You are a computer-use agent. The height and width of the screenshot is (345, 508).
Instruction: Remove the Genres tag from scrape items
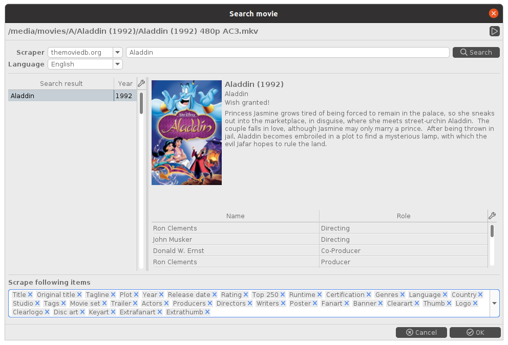click(403, 295)
